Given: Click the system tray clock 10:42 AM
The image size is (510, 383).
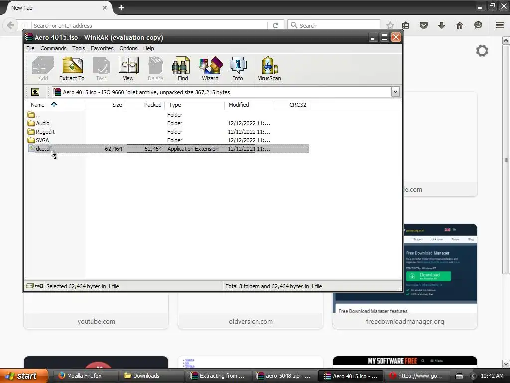Looking at the screenshot, I should click(x=492, y=376).
